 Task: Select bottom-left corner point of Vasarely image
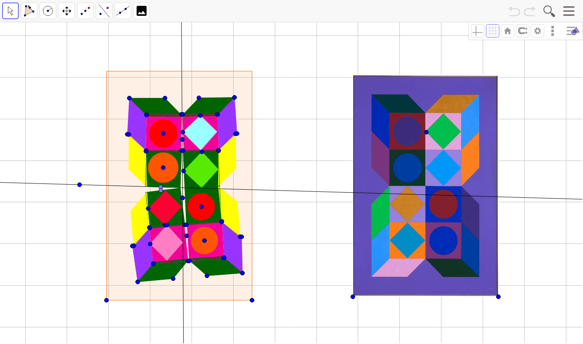coord(353,297)
